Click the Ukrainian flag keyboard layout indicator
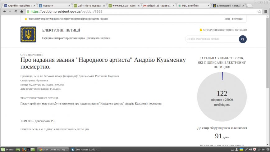270x152 pixels. pos(241,150)
